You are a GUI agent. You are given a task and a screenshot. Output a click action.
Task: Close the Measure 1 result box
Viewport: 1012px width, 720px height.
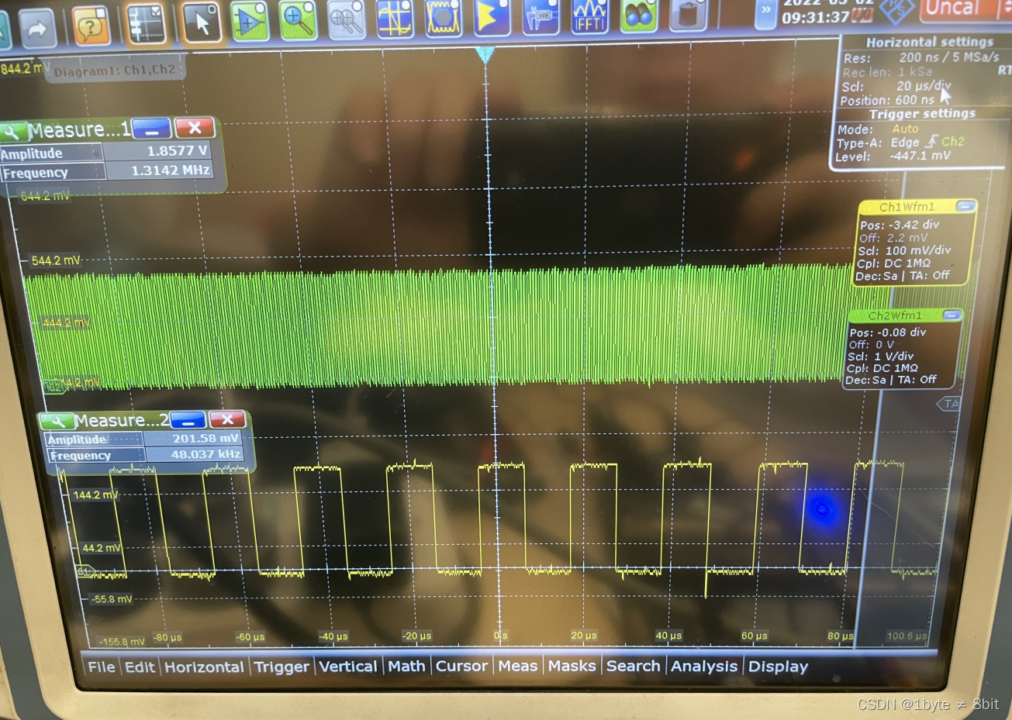[194, 127]
